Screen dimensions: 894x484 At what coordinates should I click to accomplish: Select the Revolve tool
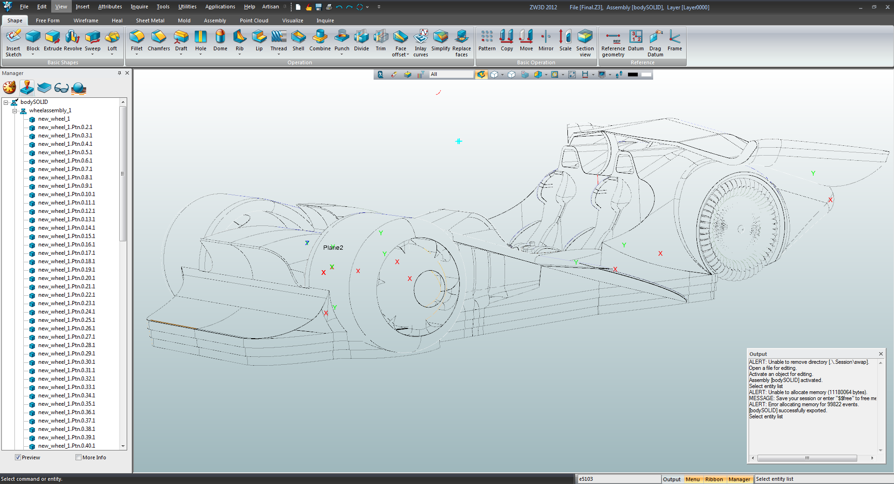73,41
